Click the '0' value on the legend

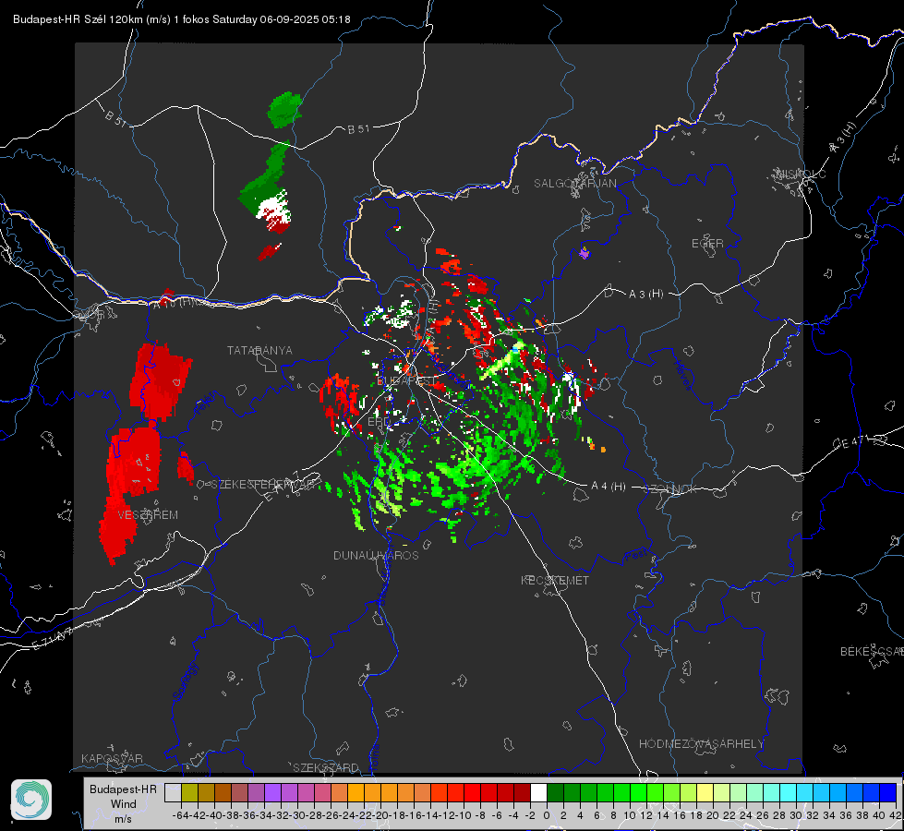click(x=547, y=815)
